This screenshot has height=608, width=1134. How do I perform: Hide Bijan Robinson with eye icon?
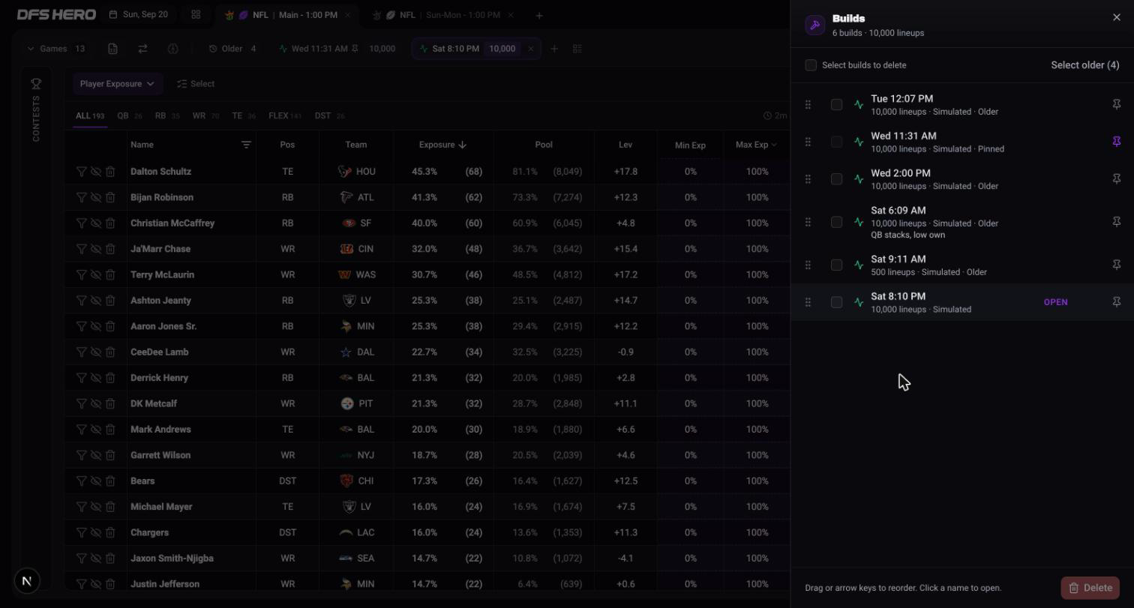[x=95, y=197]
